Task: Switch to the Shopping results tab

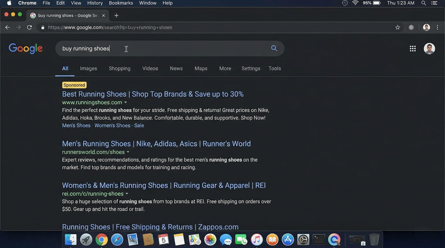Action: (119, 69)
